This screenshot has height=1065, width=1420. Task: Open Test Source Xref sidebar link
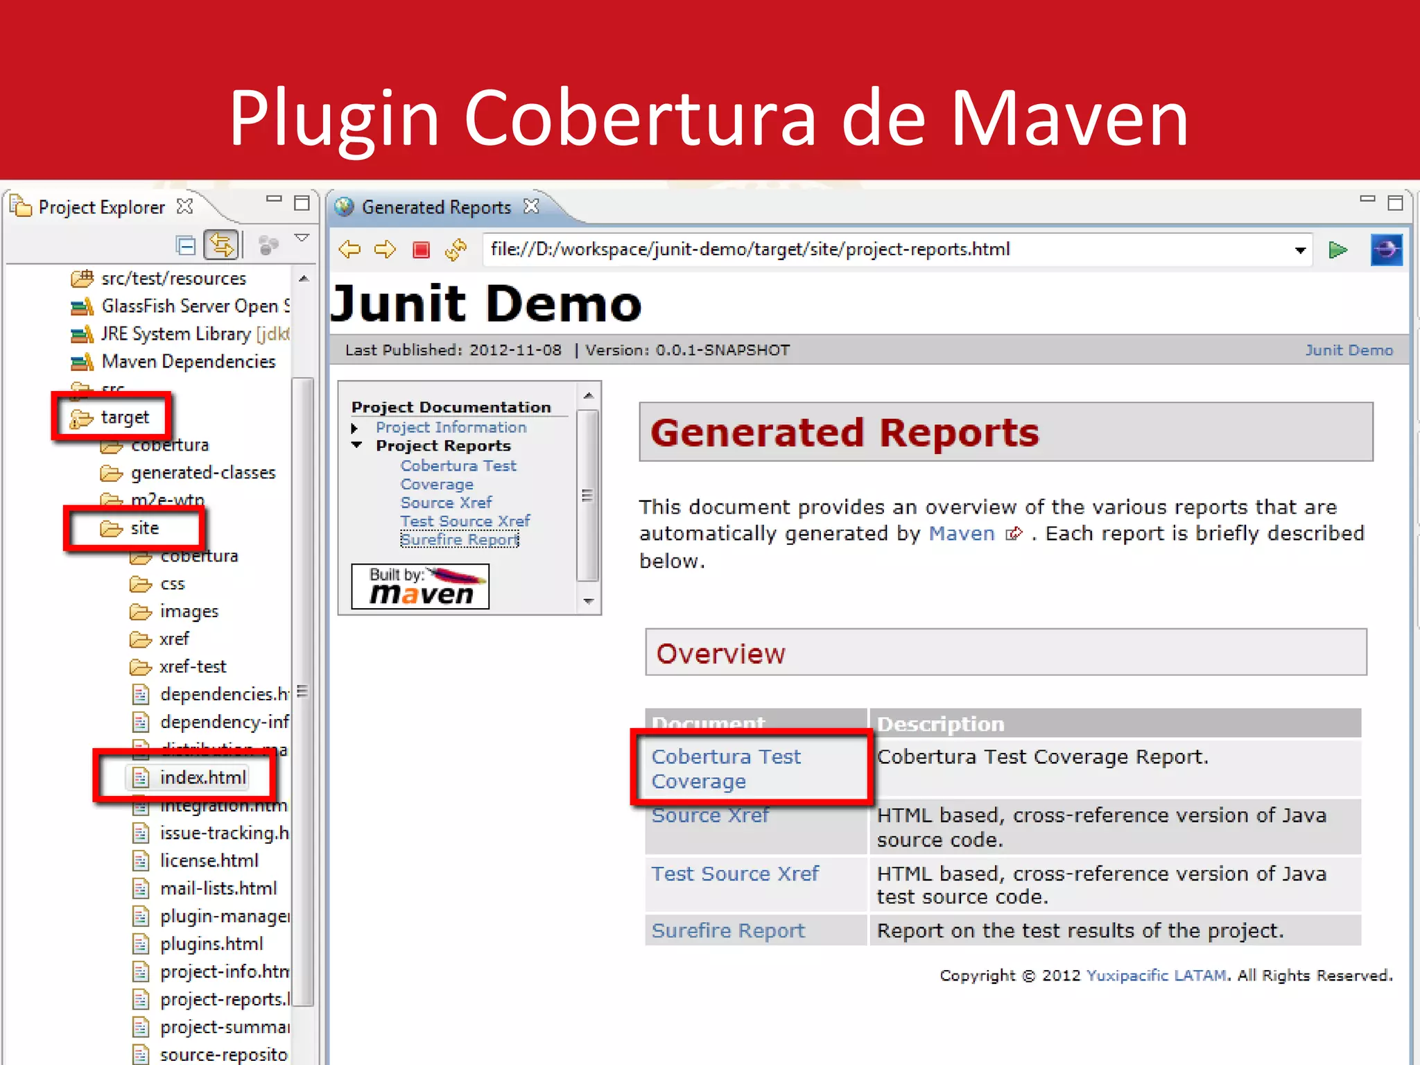(x=465, y=521)
